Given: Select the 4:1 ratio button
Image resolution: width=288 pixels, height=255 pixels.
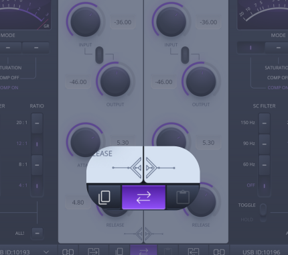Looking at the screenshot, I should [37, 186].
